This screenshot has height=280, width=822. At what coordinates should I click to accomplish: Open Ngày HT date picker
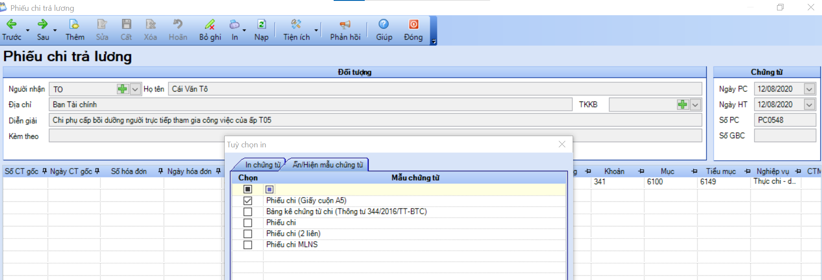click(x=809, y=105)
